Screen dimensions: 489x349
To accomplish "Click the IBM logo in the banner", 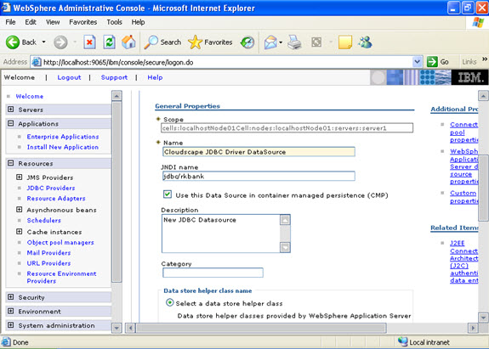I will pos(470,77).
